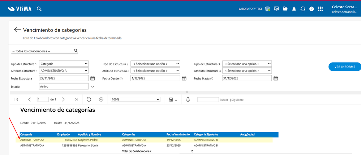Expand the Estado selector

93,87
